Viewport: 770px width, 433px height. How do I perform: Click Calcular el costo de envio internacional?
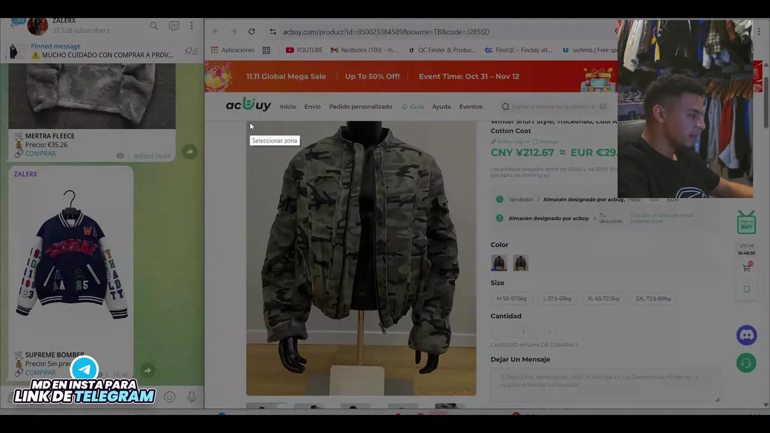click(x=662, y=218)
